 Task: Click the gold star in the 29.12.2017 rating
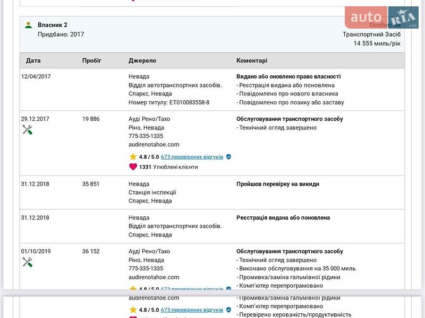133,157
